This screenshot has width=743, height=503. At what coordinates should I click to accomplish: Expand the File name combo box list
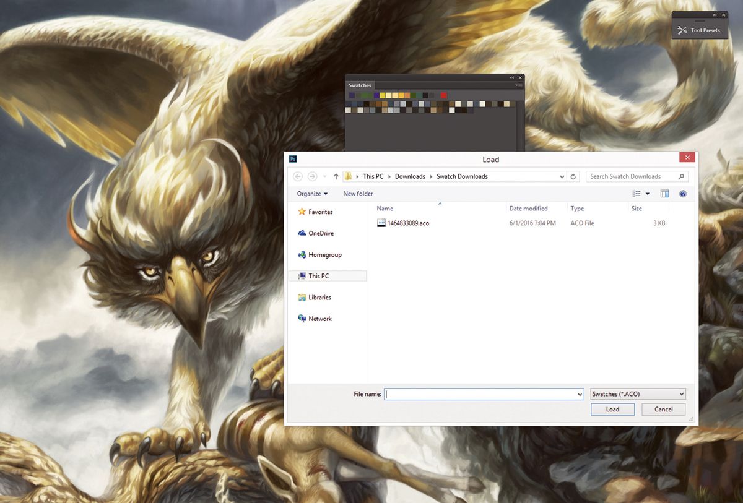[580, 394]
